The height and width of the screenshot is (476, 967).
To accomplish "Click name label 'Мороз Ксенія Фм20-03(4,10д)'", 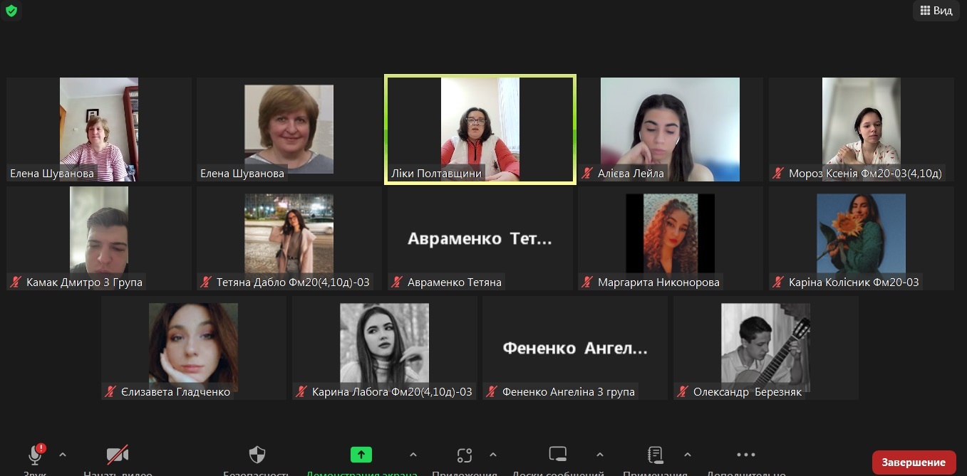I will click(865, 173).
